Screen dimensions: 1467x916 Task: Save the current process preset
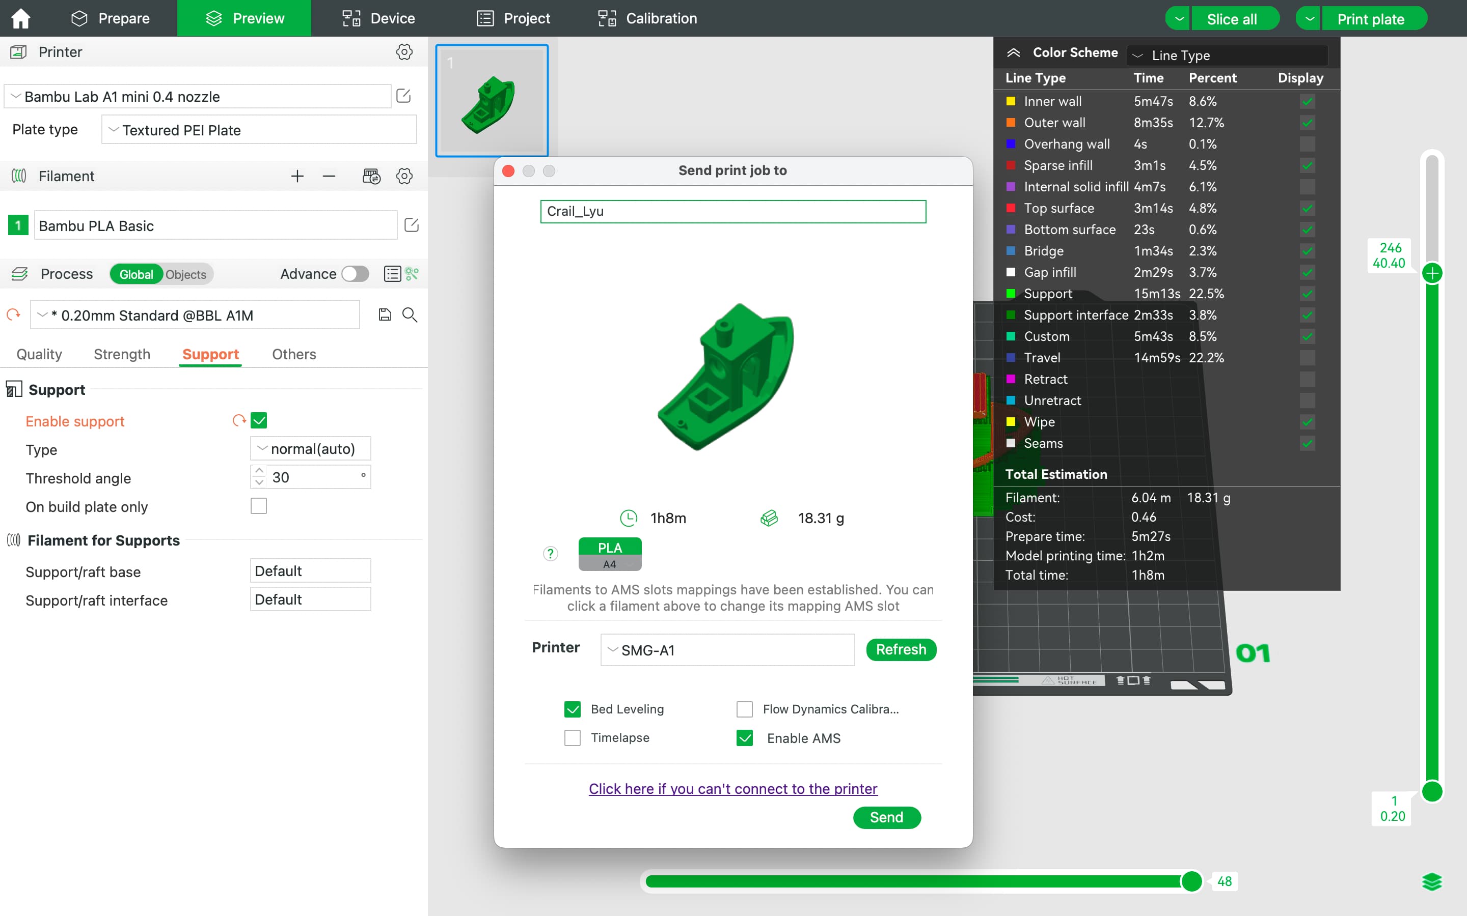coord(385,315)
